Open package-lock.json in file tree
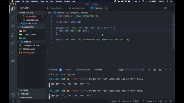This screenshot has width=184, height=103. tap(31, 45)
